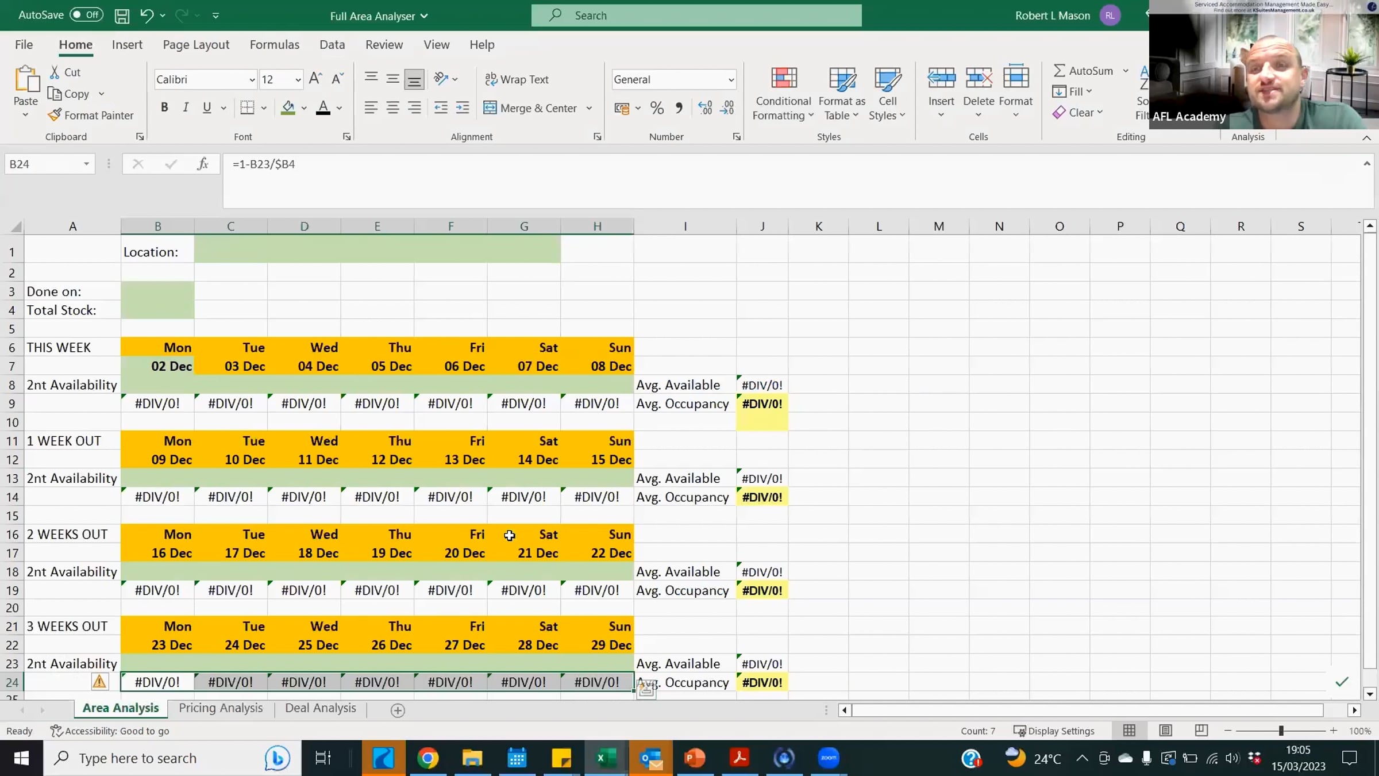Click the Percent Style icon

point(657,108)
